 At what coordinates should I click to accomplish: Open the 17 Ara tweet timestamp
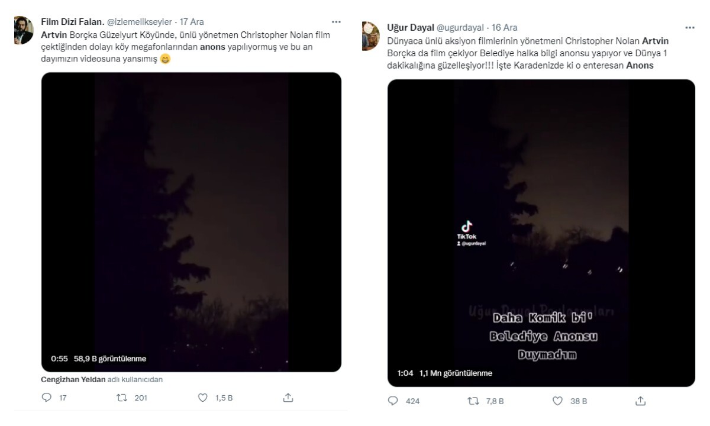click(x=192, y=22)
